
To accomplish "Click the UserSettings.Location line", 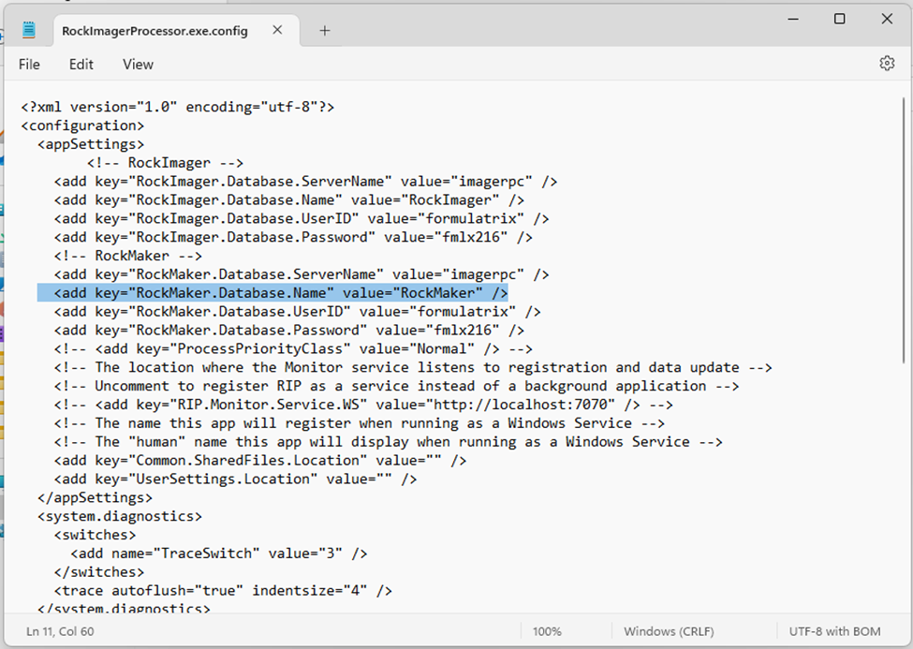I will pyautogui.click(x=235, y=479).
